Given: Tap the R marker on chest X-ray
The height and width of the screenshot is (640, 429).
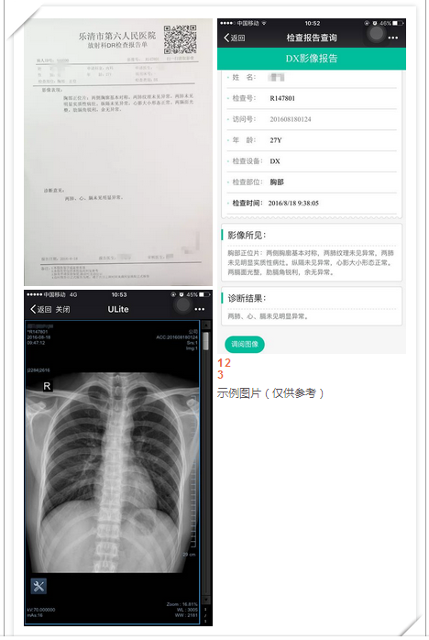Looking at the screenshot, I should (x=47, y=386).
